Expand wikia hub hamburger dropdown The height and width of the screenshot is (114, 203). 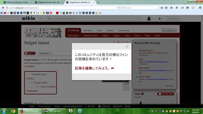(41, 19)
